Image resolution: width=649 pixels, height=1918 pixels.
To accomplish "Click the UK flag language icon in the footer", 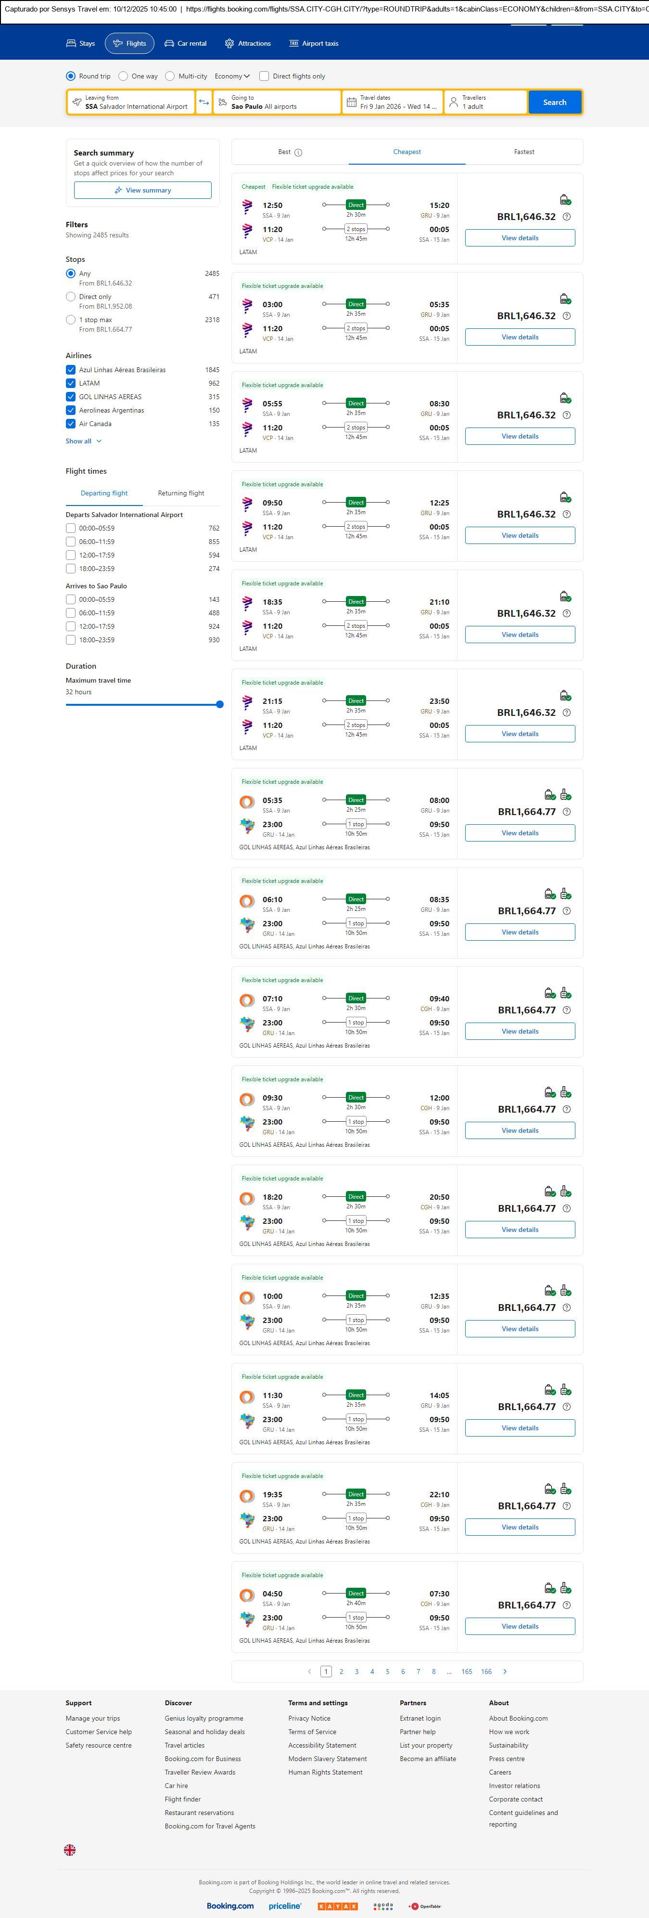I will 70,1850.
